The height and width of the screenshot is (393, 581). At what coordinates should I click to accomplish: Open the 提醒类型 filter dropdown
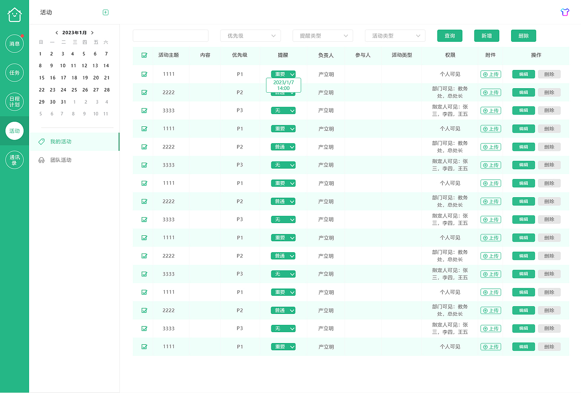323,36
